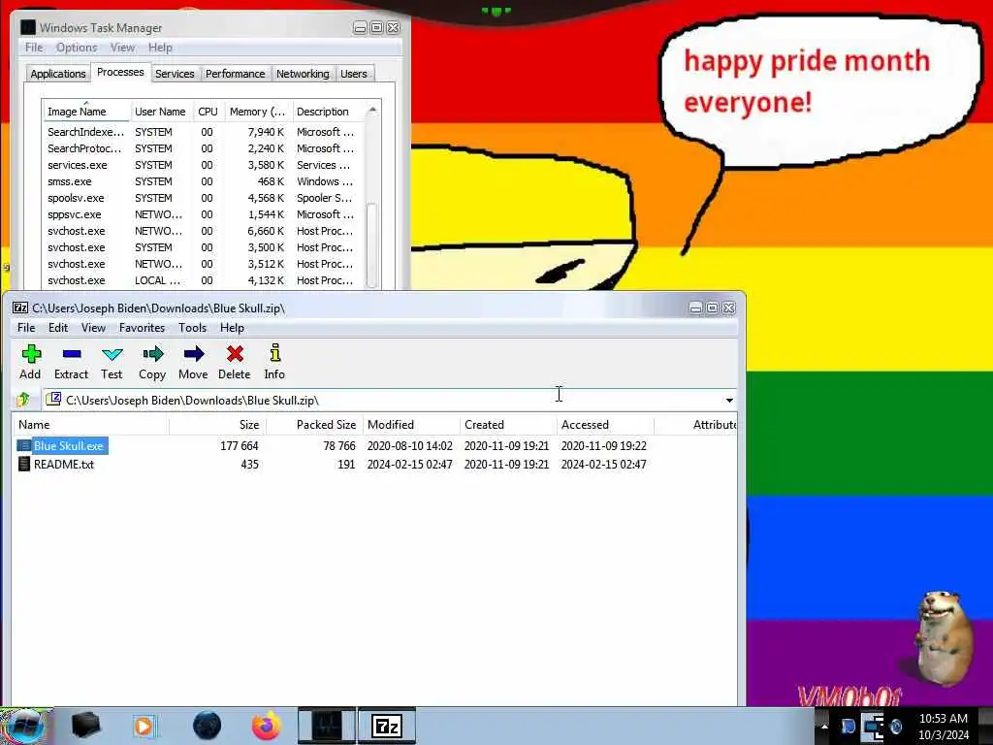Click the Task Manager title bar icon
Viewport: 993px width, 745px height.
tap(28, 27)
